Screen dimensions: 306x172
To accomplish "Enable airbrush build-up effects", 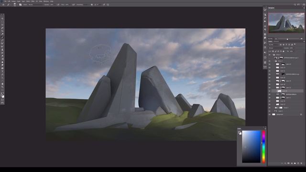I will click(x=73, y=4).
